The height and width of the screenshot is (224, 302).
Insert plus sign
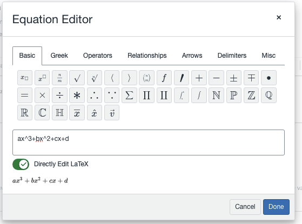click(x=199, y=78)
